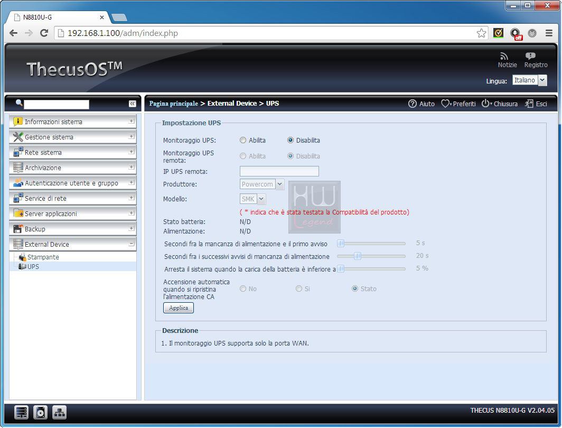The image size is (562, 428).
Task: Open the Notizie RSS feed icon
Action: [x=504, y=57]
